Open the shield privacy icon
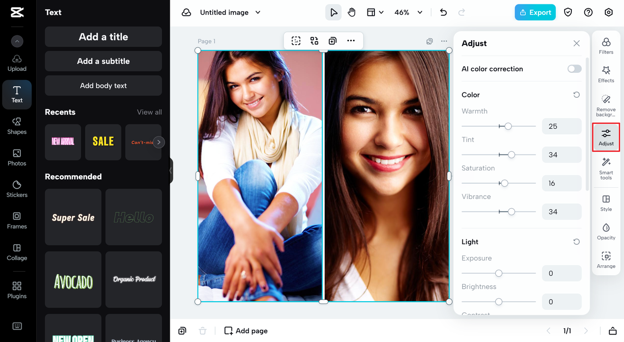Image resolution: width=624 pixels, height=342 pixels. 568,12
